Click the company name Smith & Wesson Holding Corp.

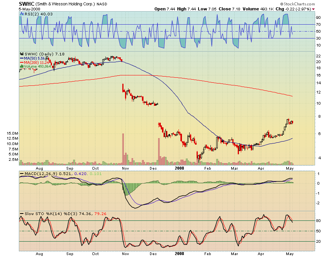tap(65, 4)
